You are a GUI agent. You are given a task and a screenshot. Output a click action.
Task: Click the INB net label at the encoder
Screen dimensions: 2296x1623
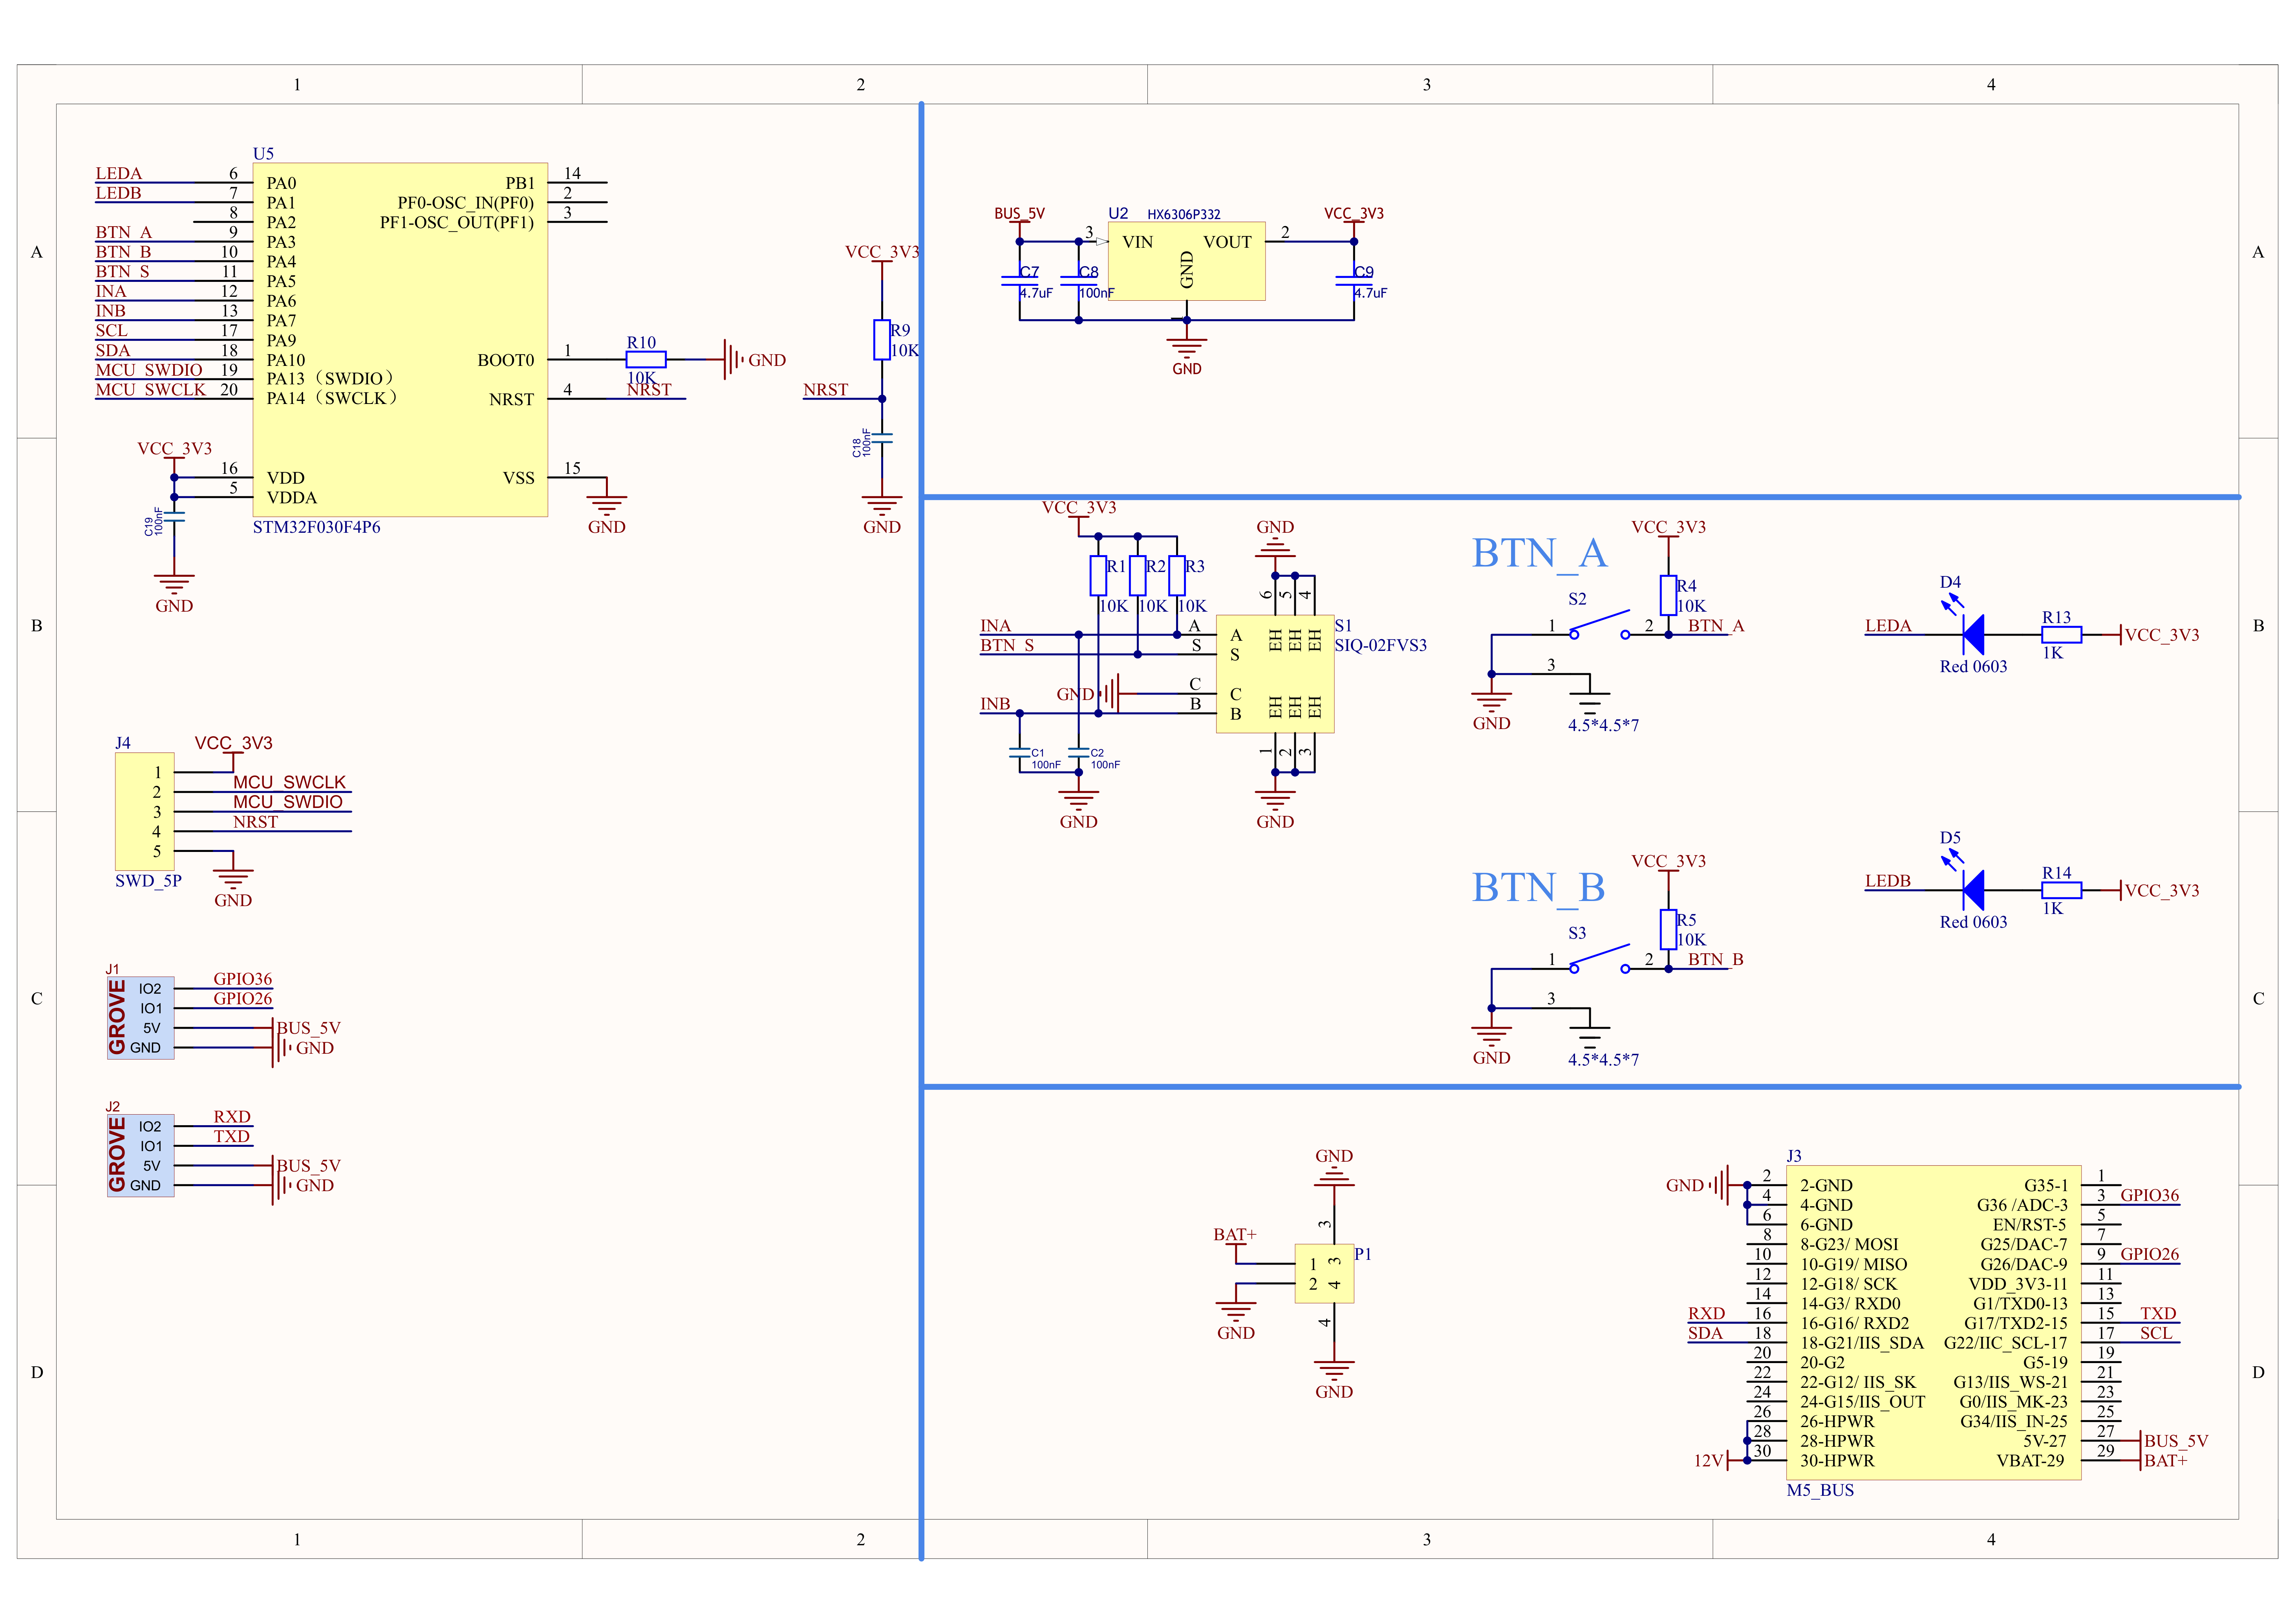pos(995,703)
